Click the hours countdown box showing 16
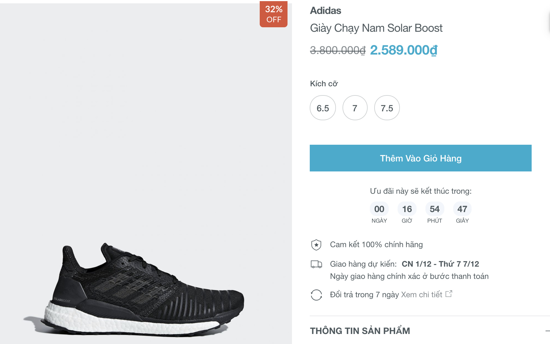 pyautogui.click(x=407, y=209)
